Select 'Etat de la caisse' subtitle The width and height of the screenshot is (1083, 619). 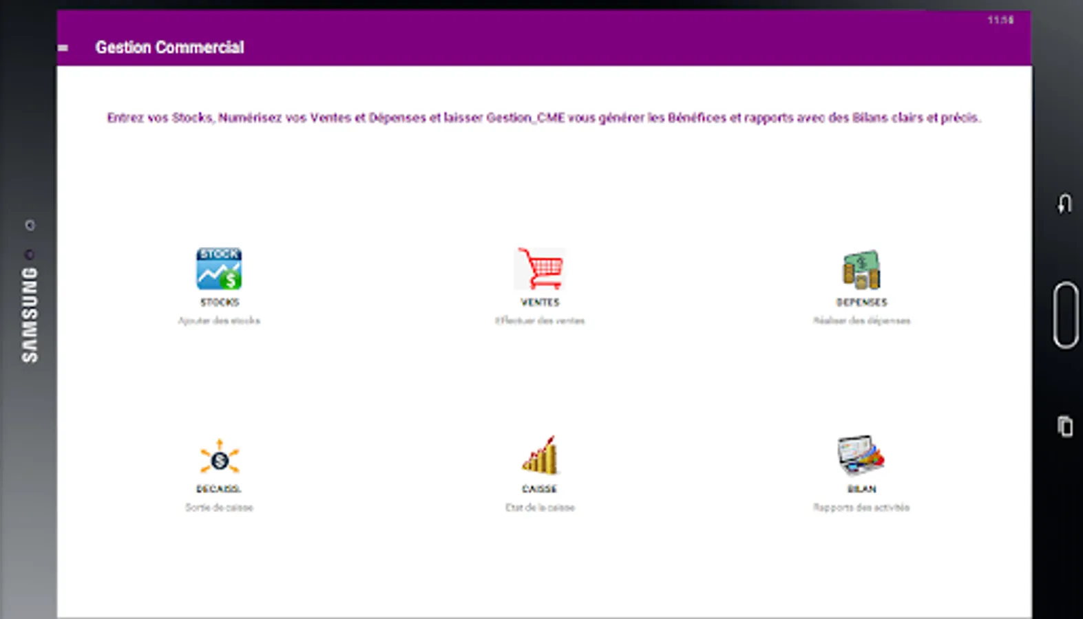point(540,508)
